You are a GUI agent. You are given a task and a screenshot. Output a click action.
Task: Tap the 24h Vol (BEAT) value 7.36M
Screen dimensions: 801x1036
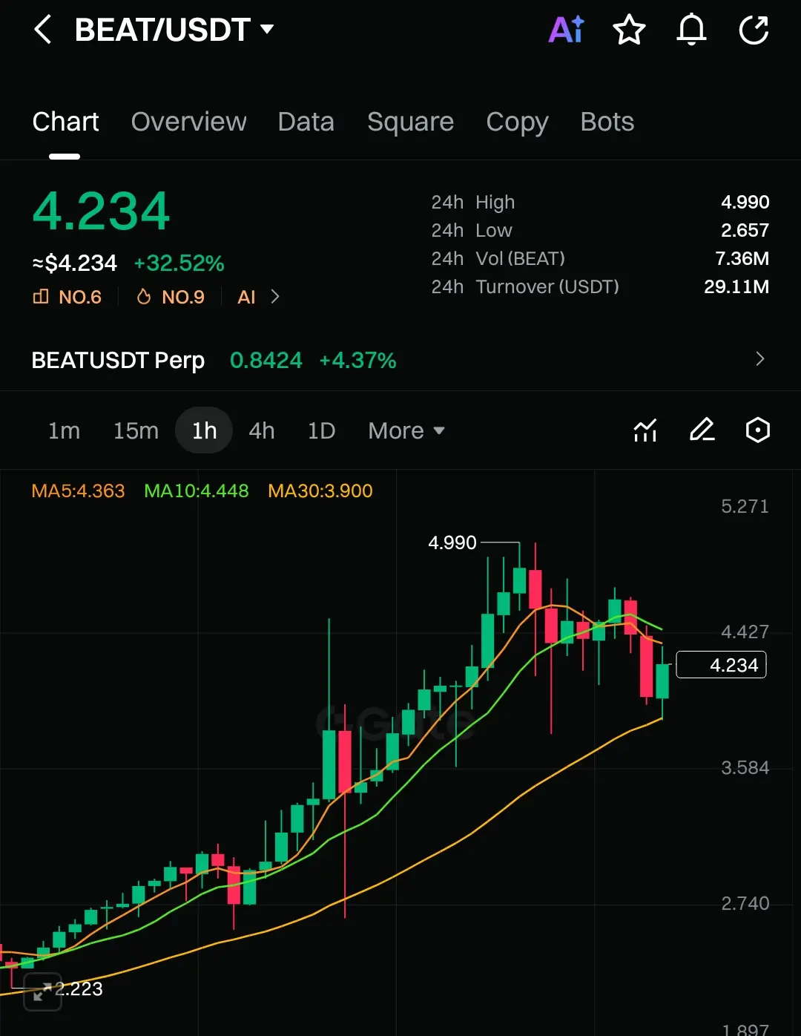click(x=742, y=258)
